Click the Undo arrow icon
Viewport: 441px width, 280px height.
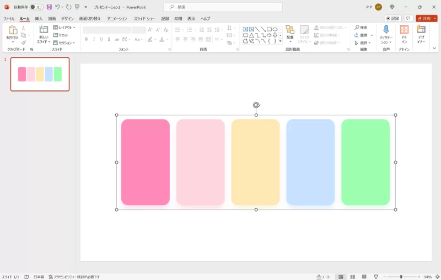click(58, 7)
